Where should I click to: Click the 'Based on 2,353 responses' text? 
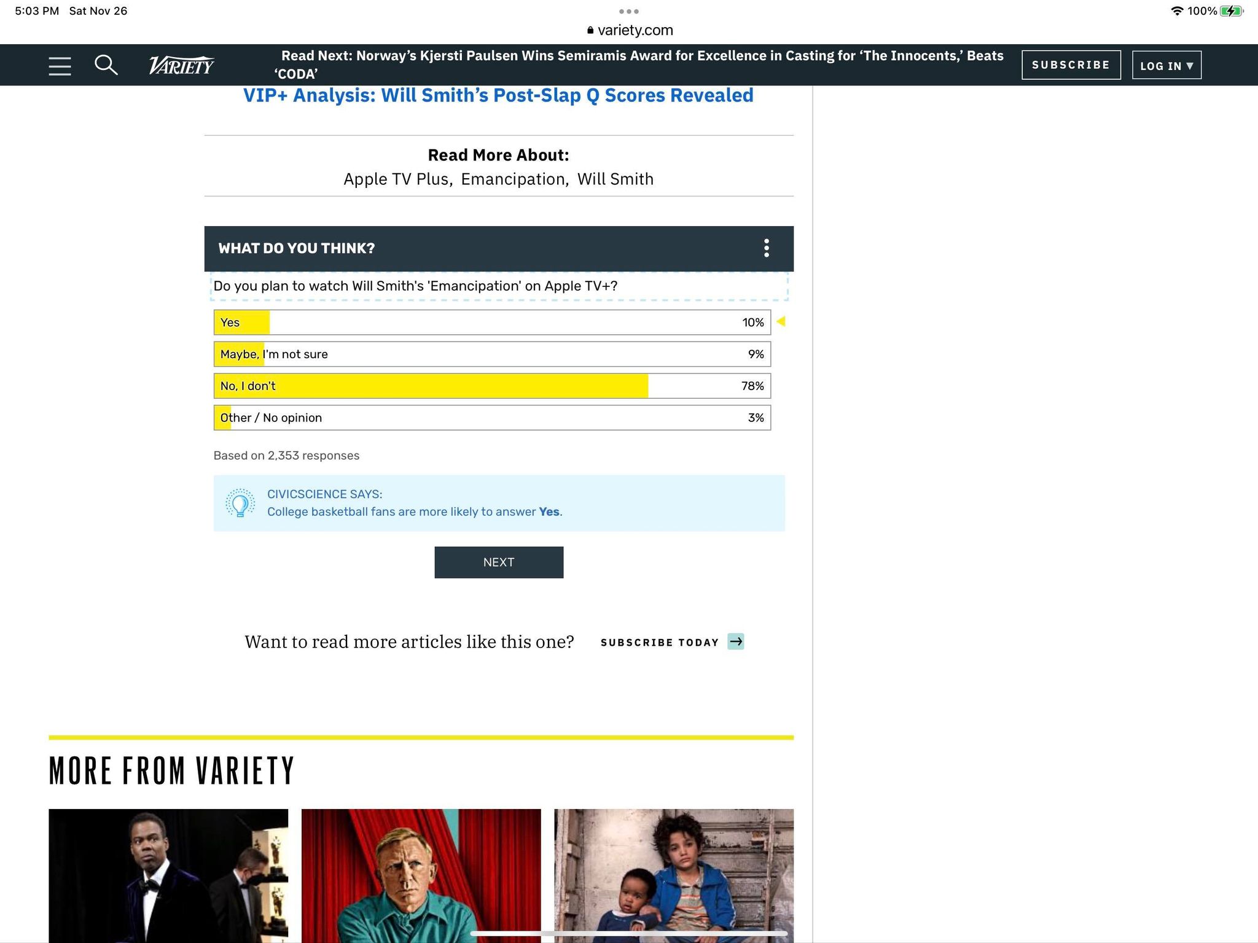[286, 456]
